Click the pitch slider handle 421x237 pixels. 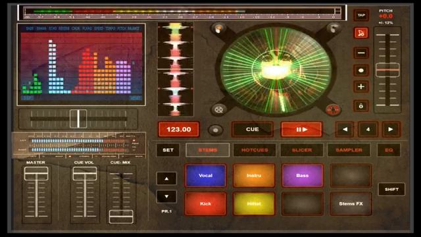click(387, 70)
